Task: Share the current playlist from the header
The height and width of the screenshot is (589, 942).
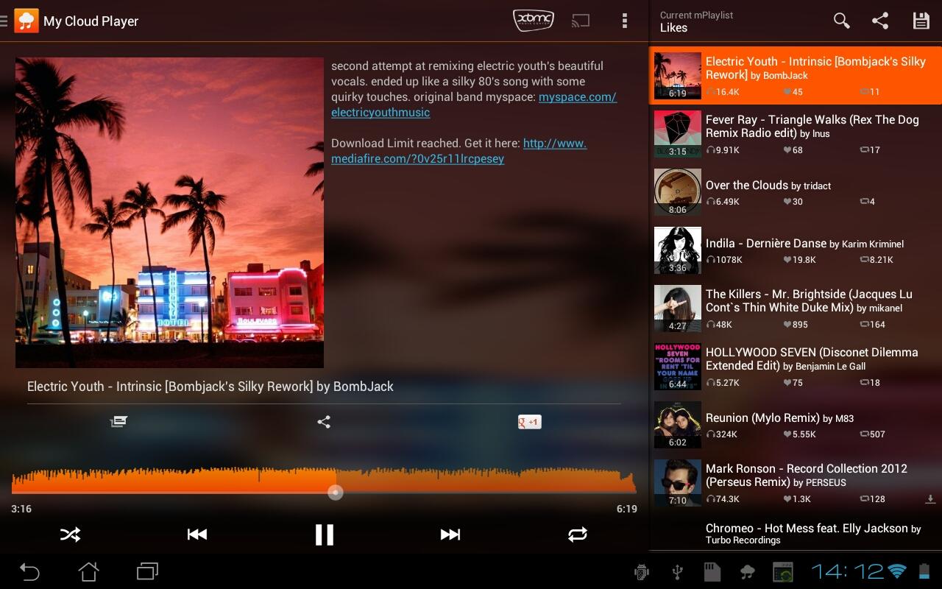Action: click(880, 21)
